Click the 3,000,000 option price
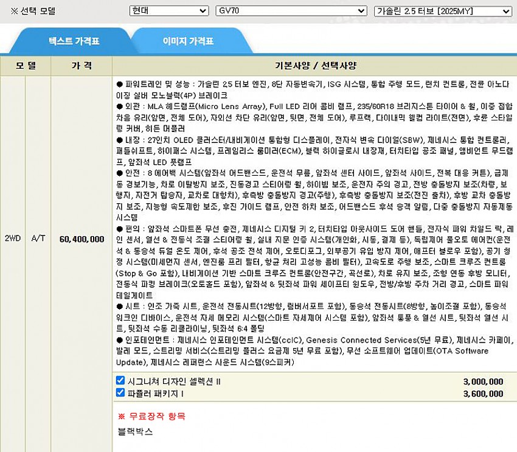 (483, 381)
